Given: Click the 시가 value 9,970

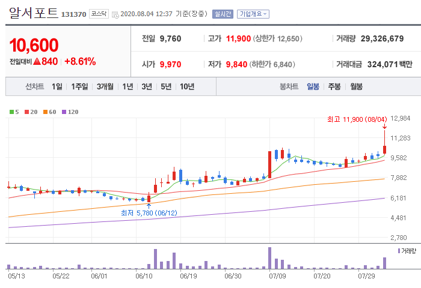Looking at the screenshot, I should (x=170, y=64).
